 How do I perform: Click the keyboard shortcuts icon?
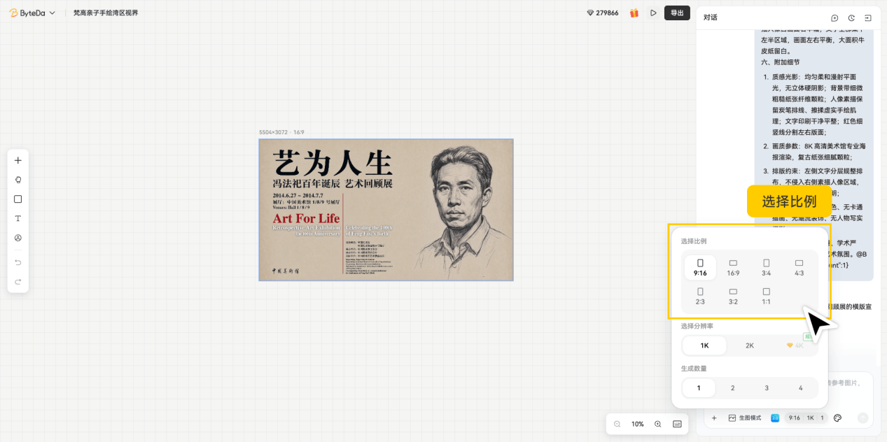677,424
